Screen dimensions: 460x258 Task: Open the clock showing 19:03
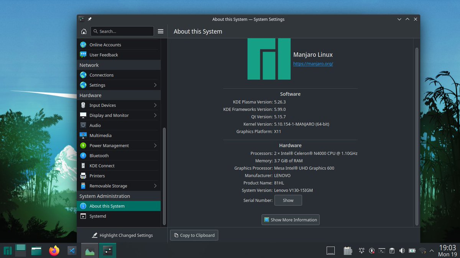click(x=447, y=248)
